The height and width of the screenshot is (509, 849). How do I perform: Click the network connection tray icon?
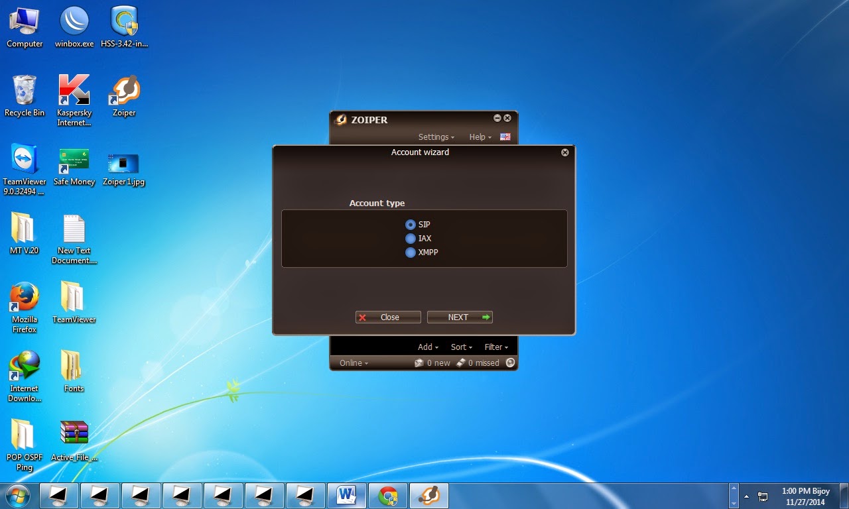tap(763, 496)
